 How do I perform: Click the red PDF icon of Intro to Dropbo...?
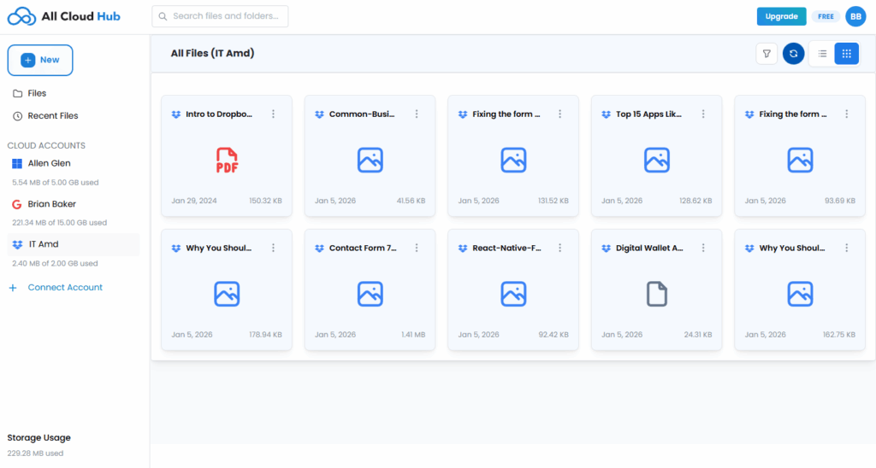[x=227, y=160]
